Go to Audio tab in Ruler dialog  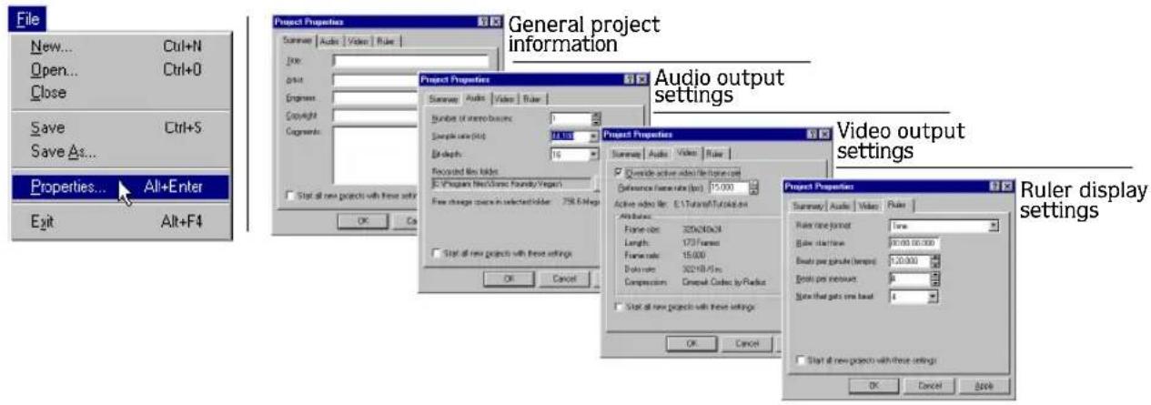point(841,206)
